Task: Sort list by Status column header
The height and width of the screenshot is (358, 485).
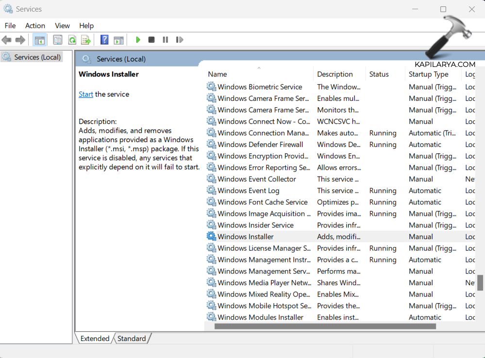Action: tap(379, 74)
